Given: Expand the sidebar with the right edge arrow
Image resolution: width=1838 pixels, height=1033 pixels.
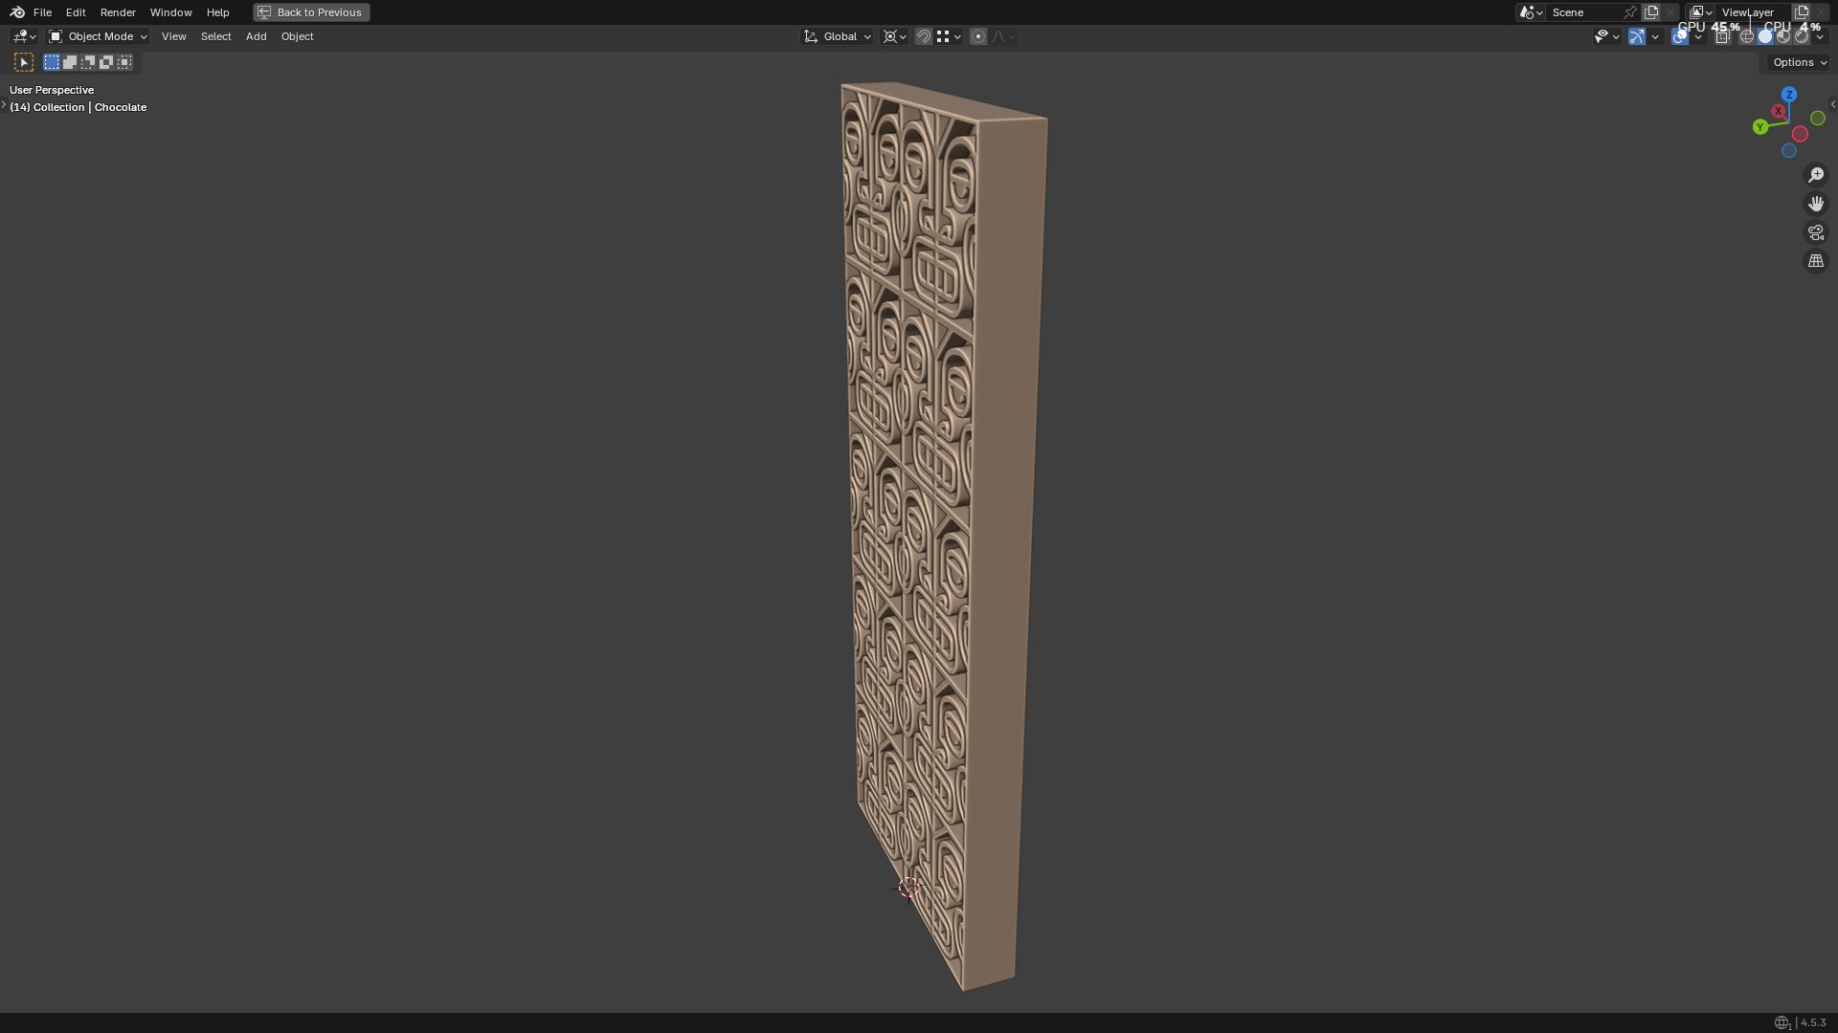Looking at the screenshot, I should 1832,105.
